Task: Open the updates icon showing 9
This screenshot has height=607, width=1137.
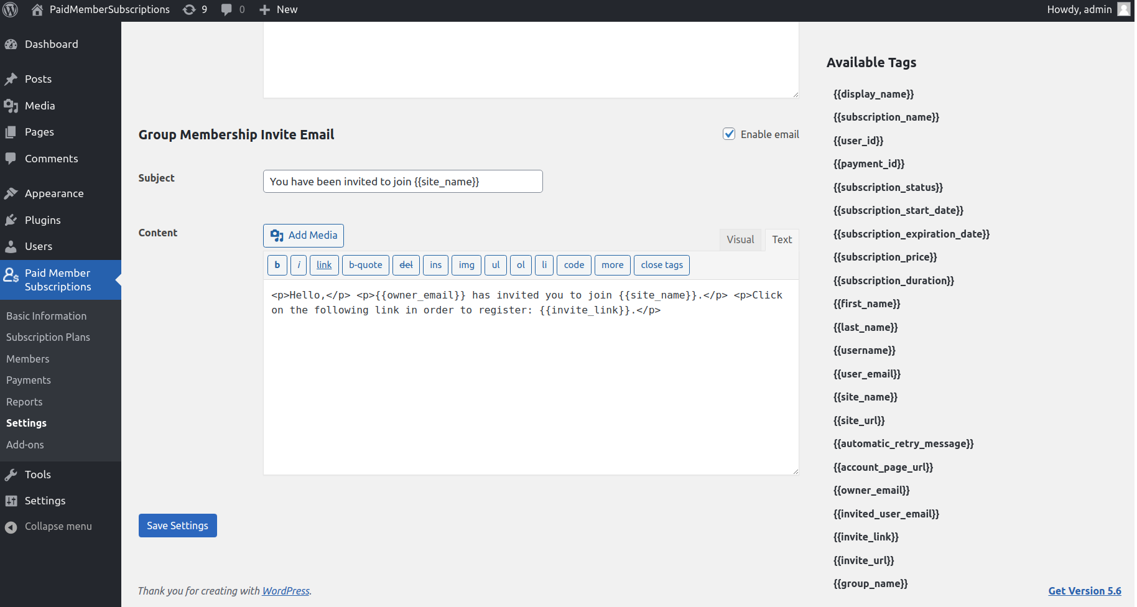Action: tap(189, 9)
